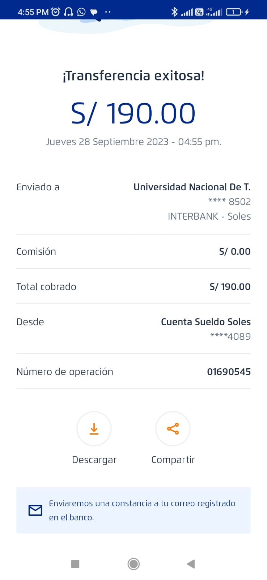Image resolution: width=267 pixels, height=580 pixels.
Task: Tap the Bluetooth status icon
Action: 174,12
